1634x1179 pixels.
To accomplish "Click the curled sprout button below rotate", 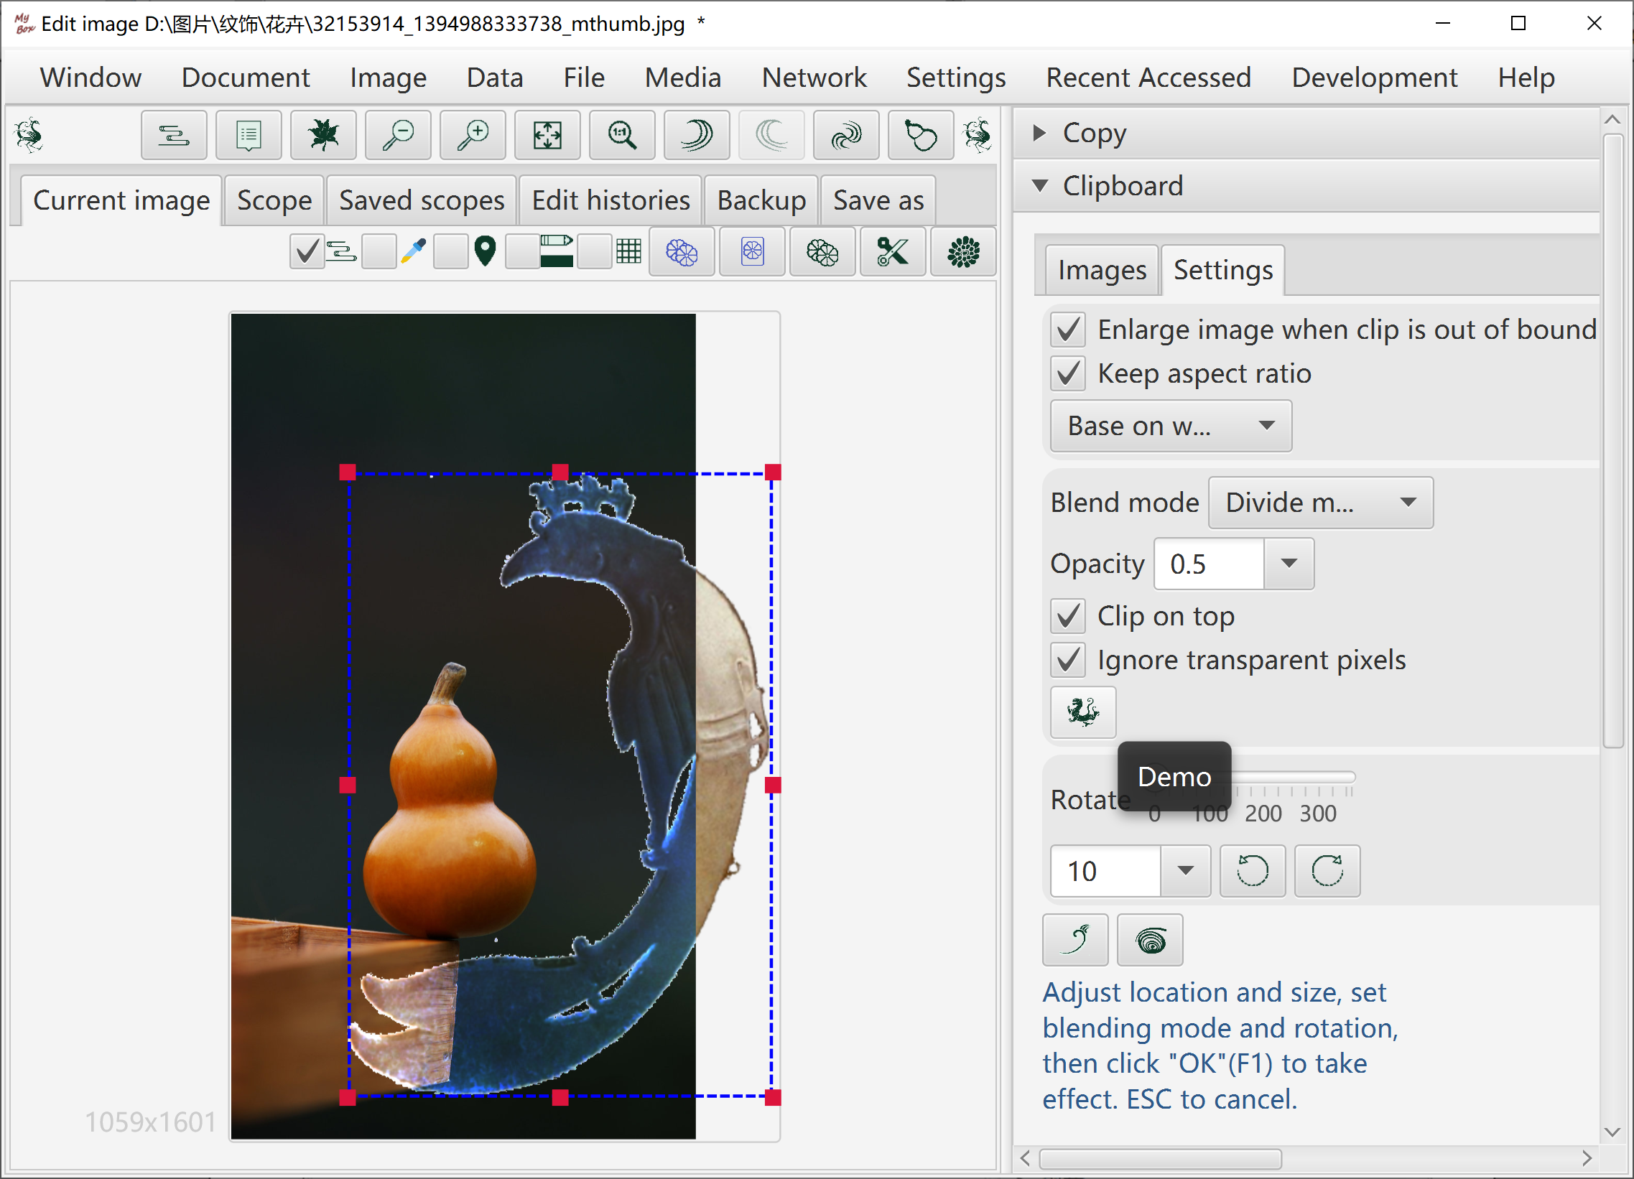I will [1075, 940].
